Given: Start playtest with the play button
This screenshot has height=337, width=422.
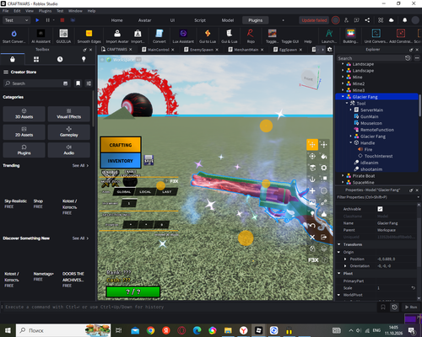Looking at the screenshot, I should pyautogui.click(x=37, y=20).
